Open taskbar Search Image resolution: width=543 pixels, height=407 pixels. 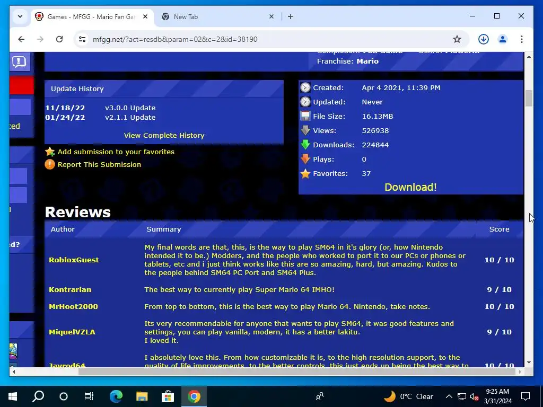38,396
